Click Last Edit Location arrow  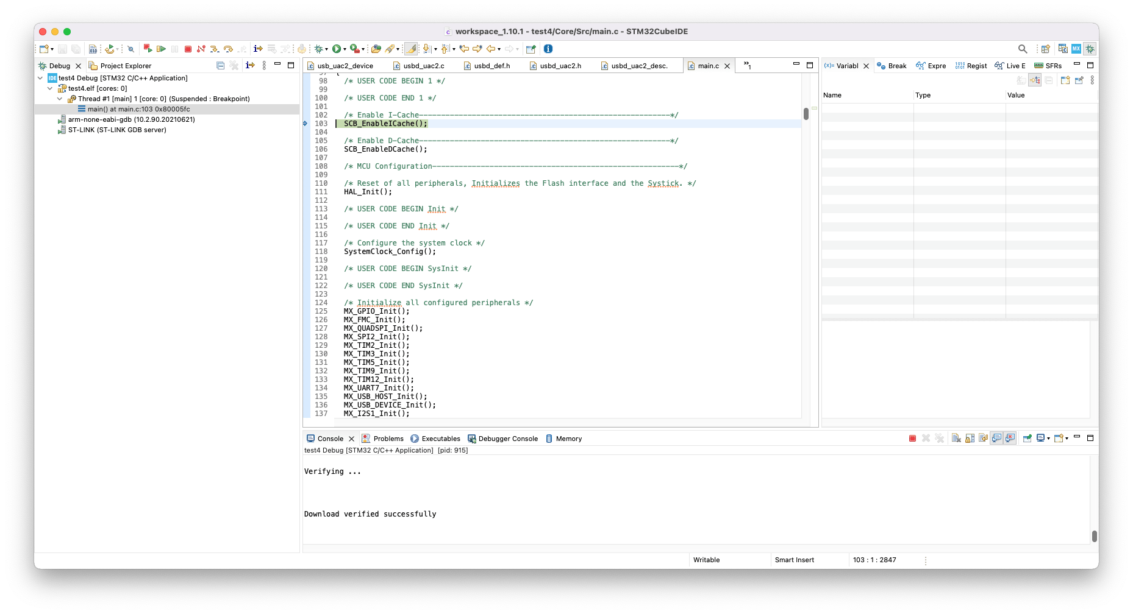[464, 49]
